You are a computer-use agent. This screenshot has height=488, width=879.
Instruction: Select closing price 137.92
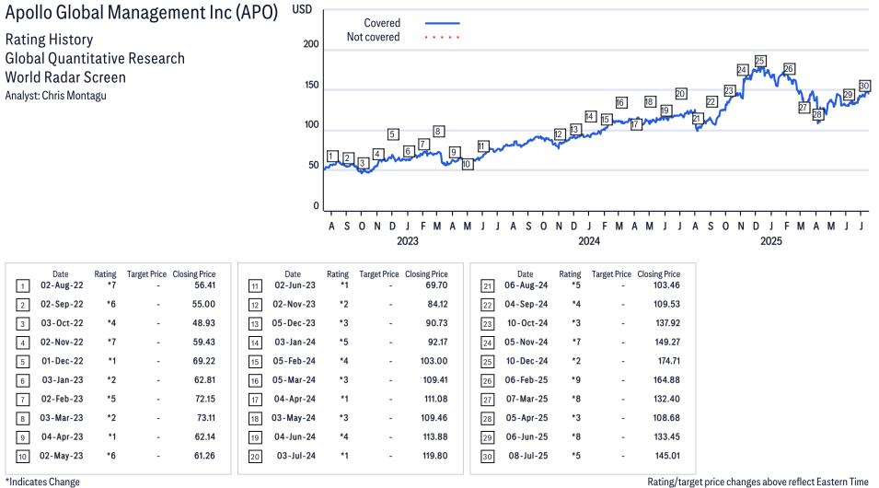click(x=667, y=323)
